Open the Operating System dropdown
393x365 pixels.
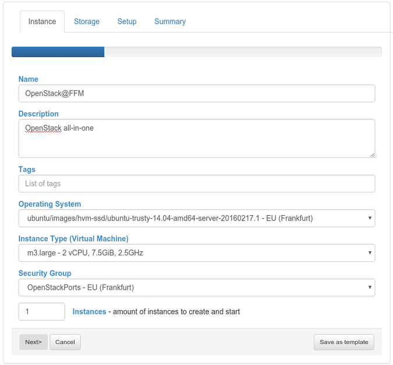coord(197,218)
